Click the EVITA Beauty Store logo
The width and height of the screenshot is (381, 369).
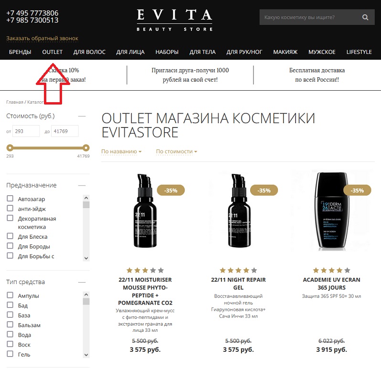174,20
